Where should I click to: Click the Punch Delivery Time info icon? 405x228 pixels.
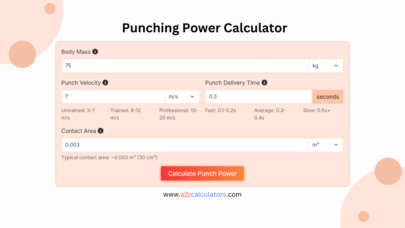[265, 83]
